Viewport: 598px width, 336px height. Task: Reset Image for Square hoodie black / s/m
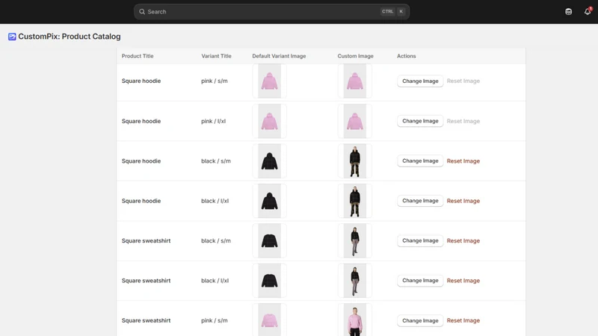pos(463,161)
